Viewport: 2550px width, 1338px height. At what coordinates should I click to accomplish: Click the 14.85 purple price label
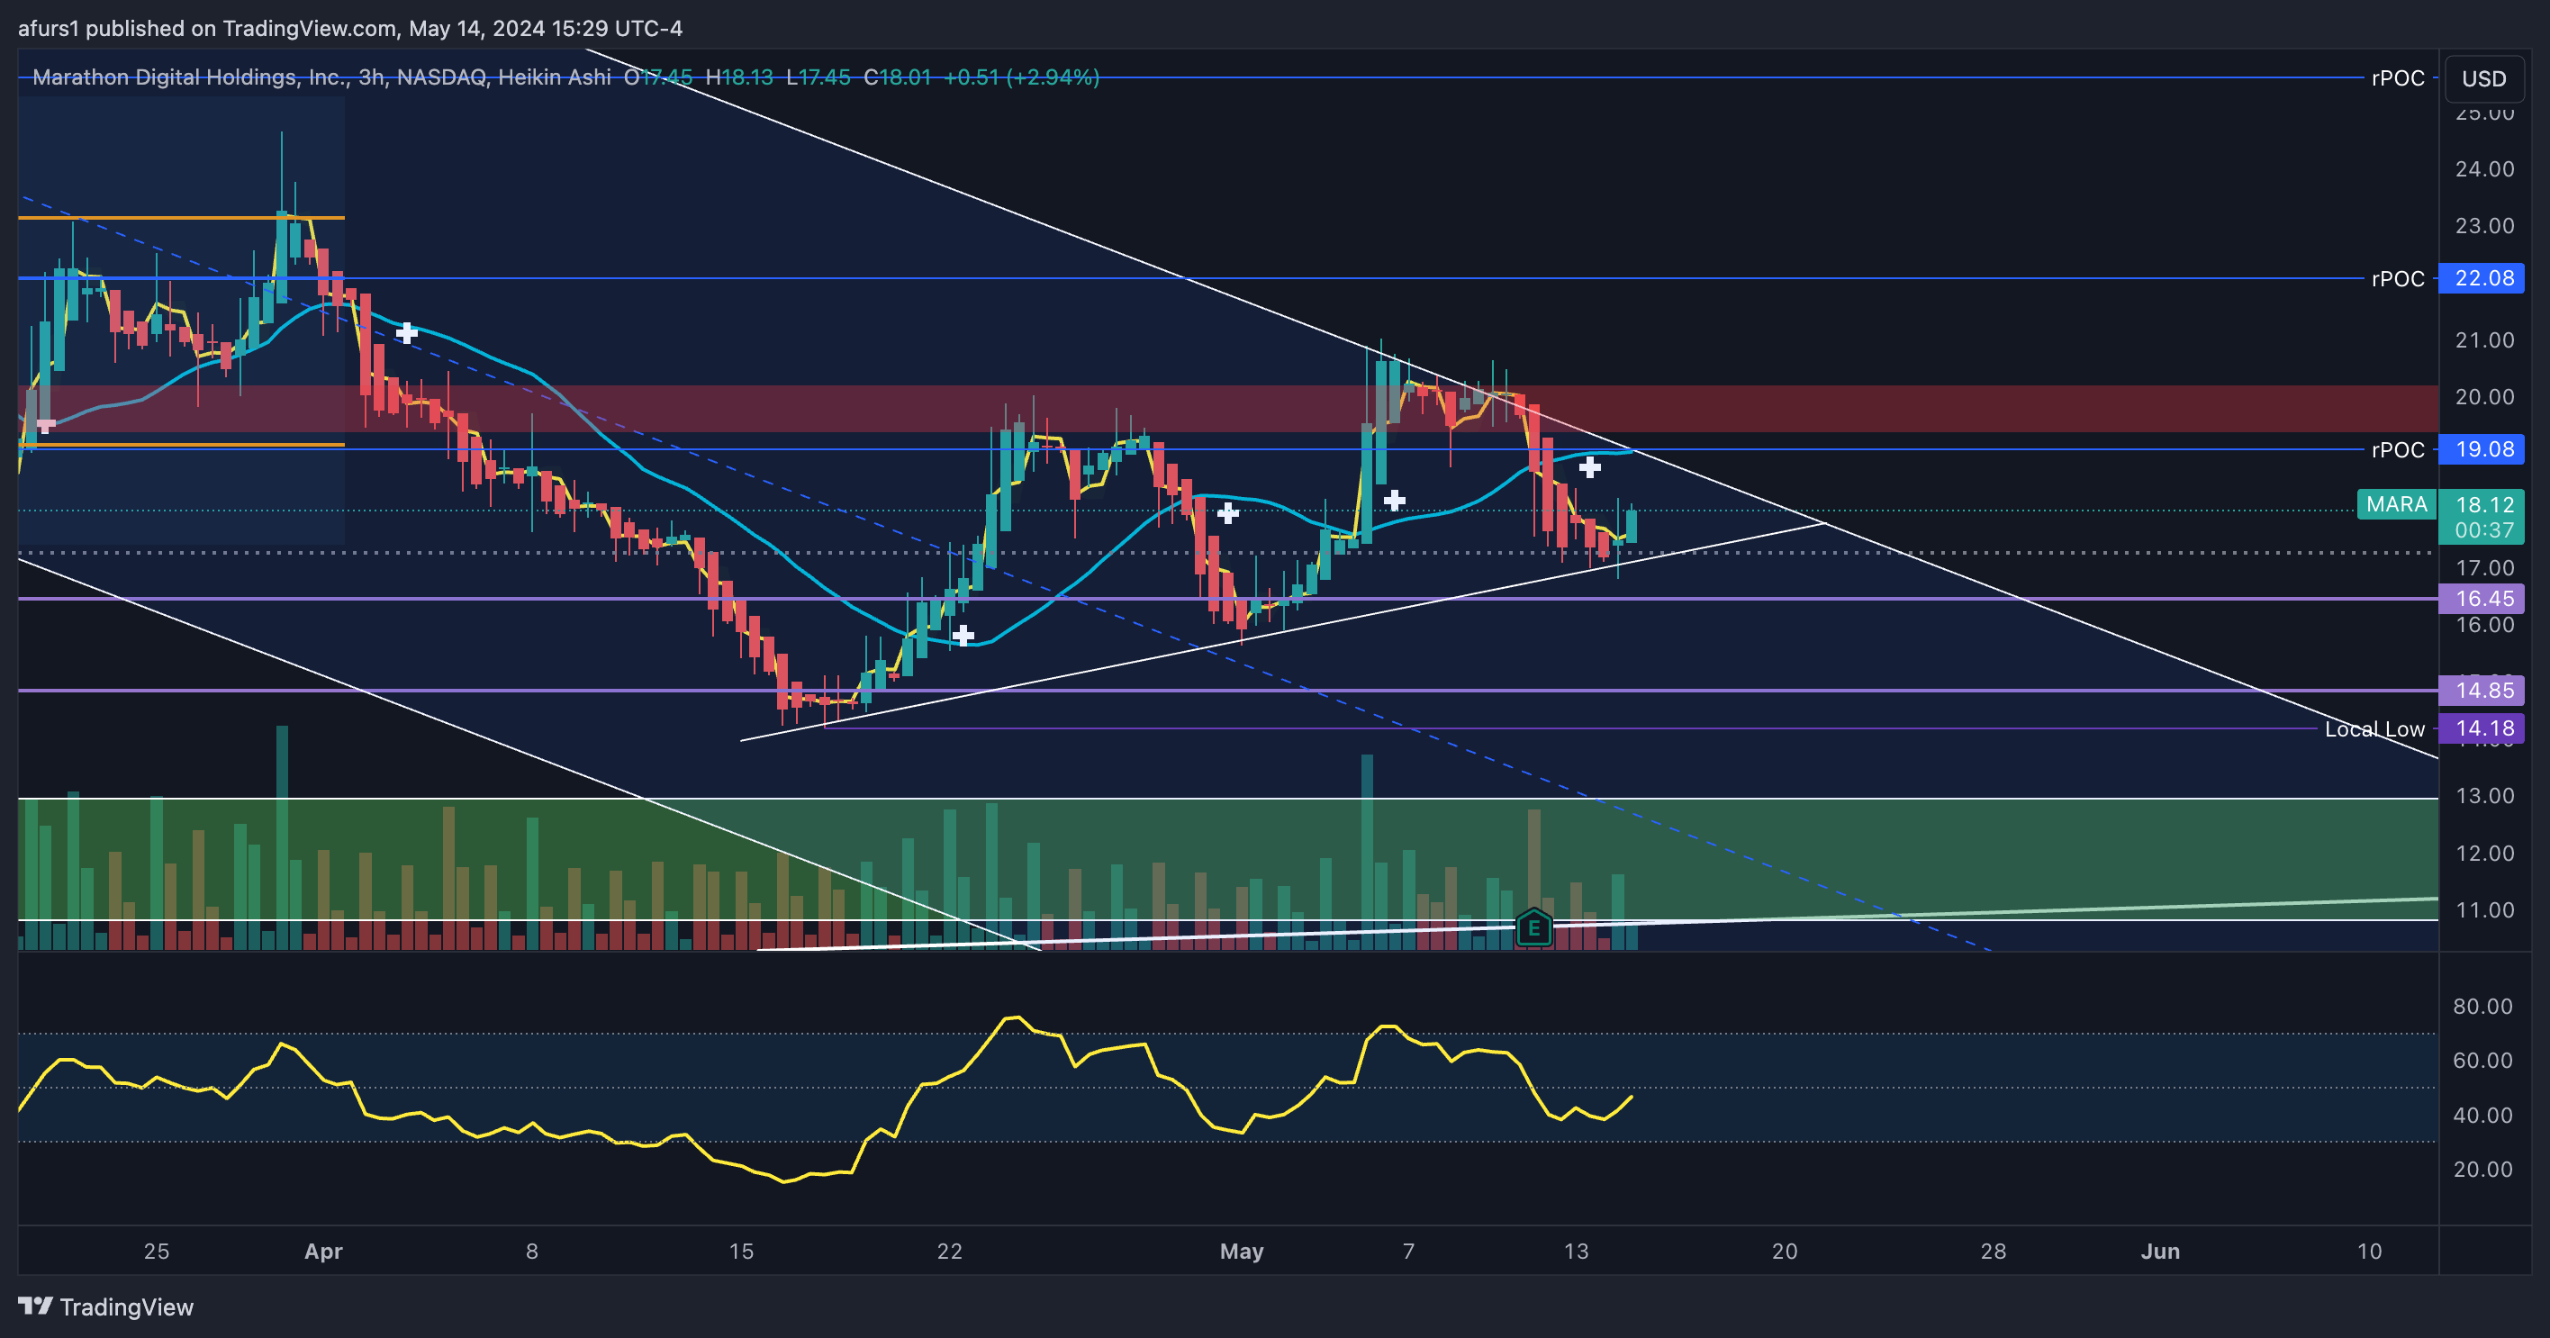click(x=2482, y=690)
